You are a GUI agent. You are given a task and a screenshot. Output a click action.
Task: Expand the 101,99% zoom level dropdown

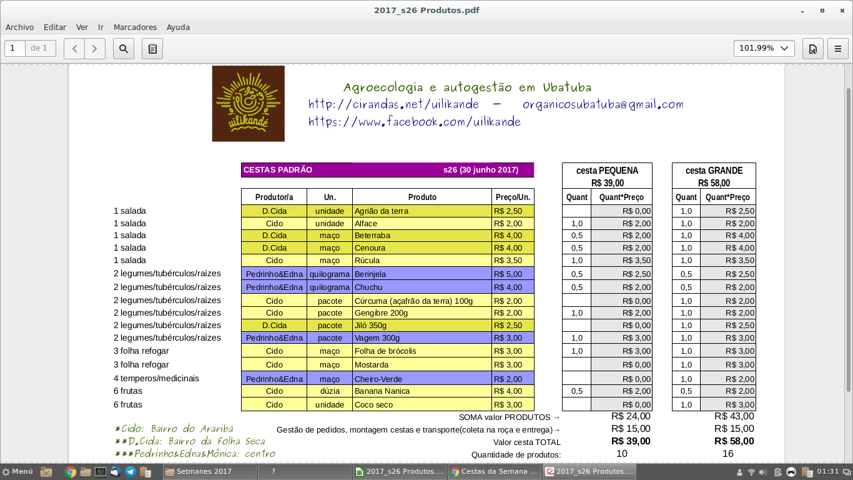[x=764, y=48]
